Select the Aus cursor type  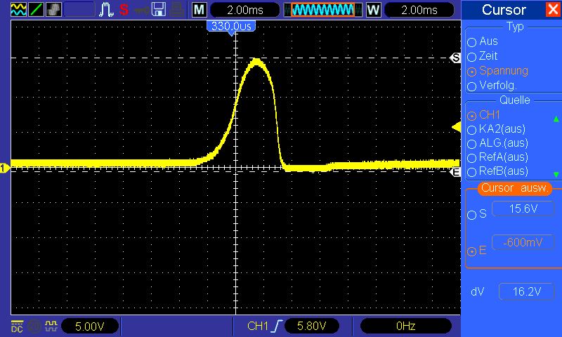point(483,41)
